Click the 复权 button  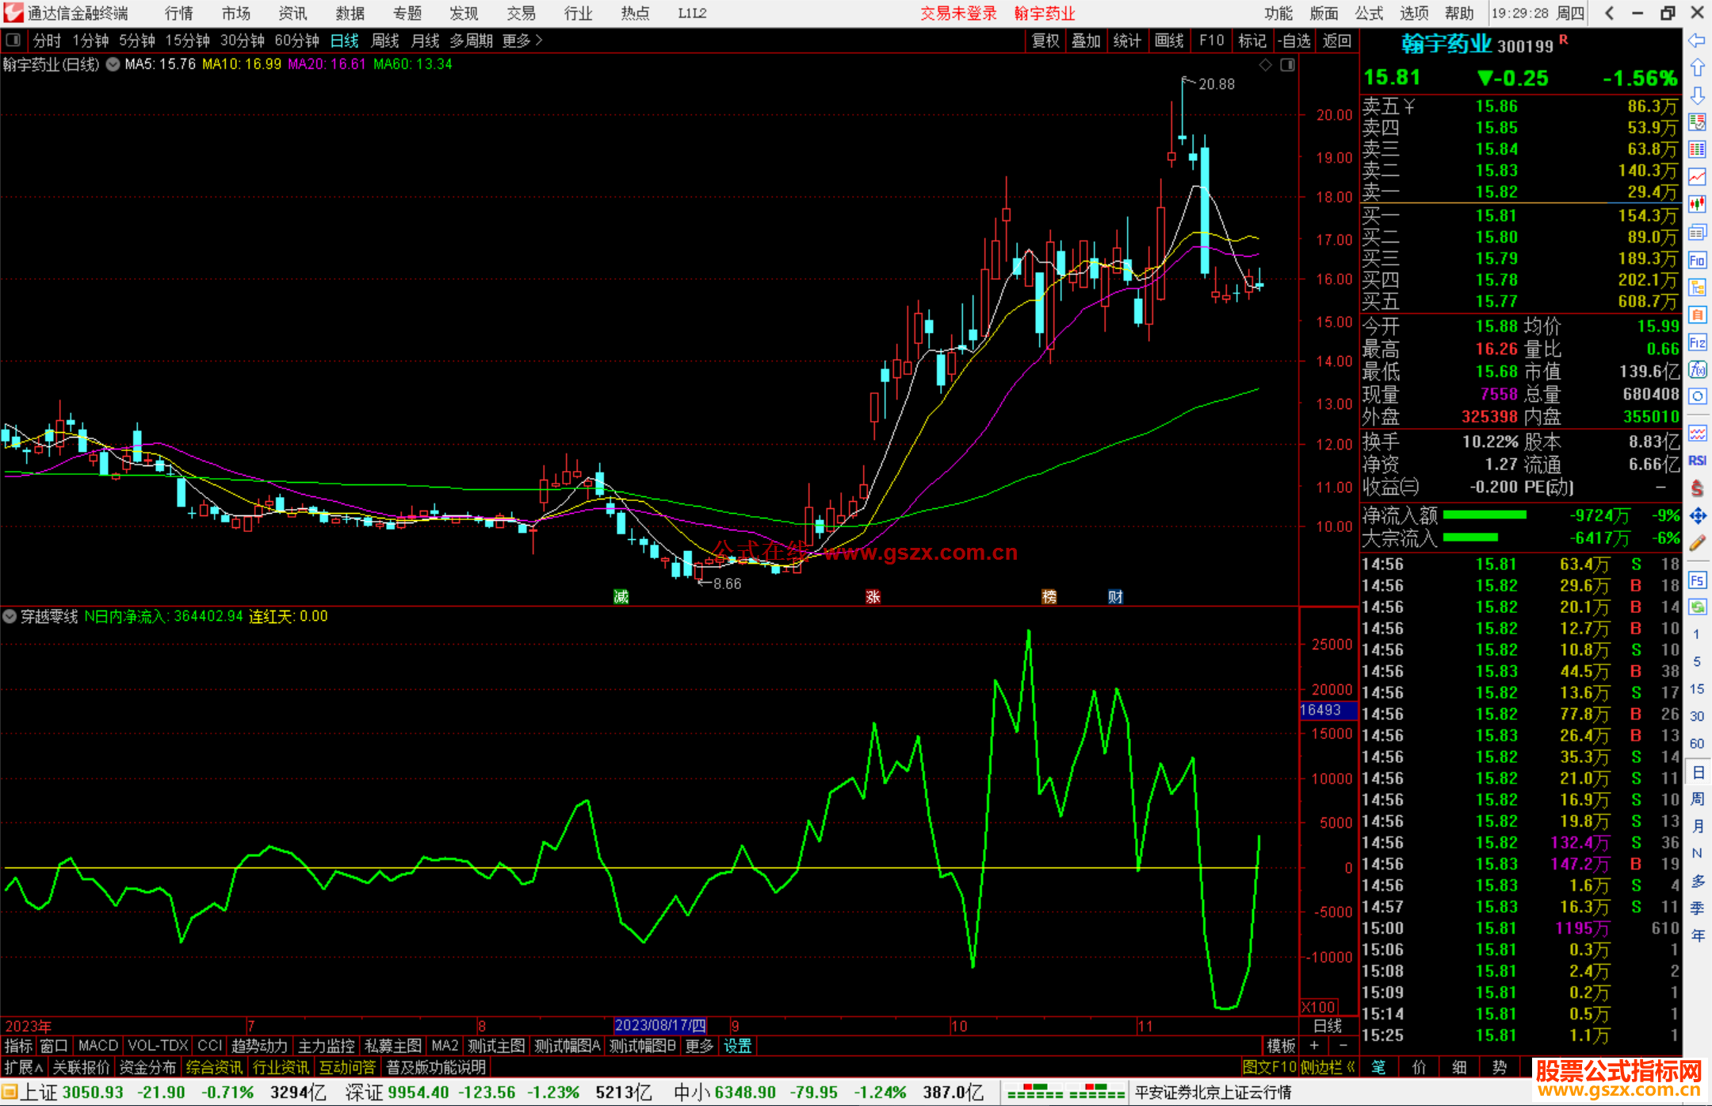coord(1045,40)
